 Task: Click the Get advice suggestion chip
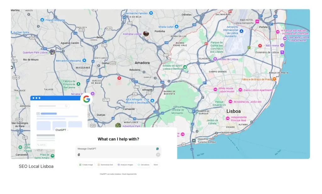(143, 165)
